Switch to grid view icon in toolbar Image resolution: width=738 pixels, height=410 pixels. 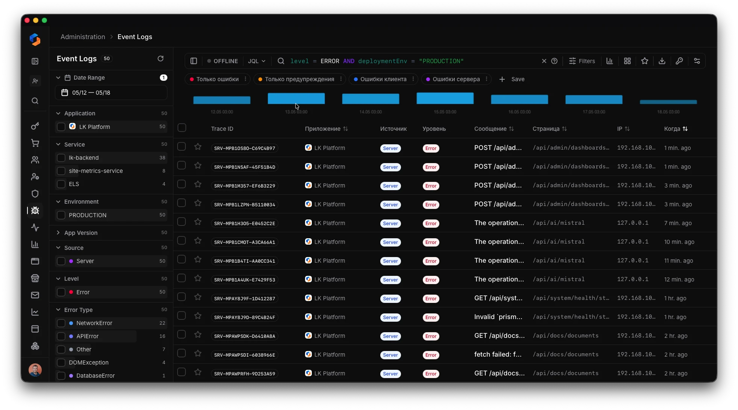click(627, 61)
